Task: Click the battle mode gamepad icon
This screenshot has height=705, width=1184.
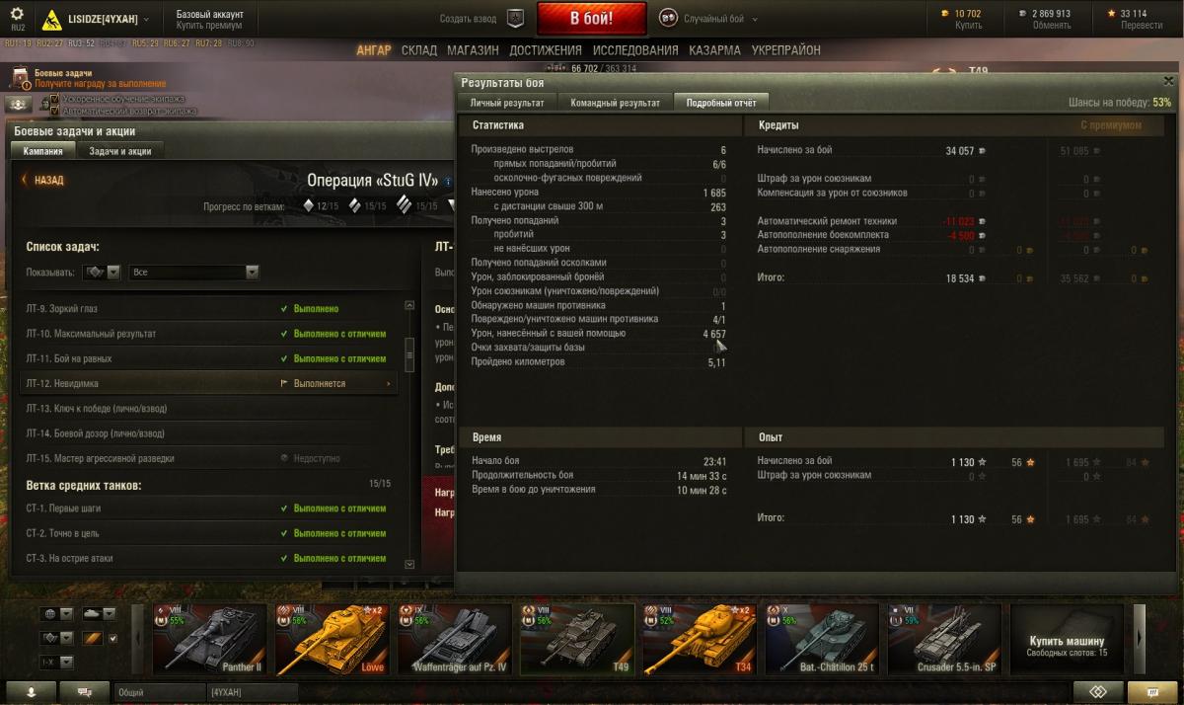Action: coord(668,19)
